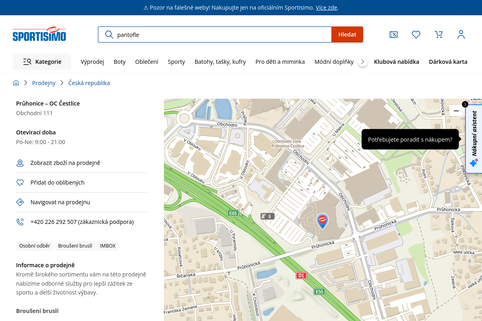Open Oblečení menu item
The width and height of the screenshot is (482, 321).
(x=147, y=62)
